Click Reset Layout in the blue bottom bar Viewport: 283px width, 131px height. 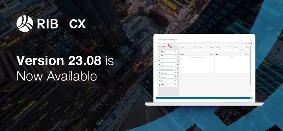(159, 98)
